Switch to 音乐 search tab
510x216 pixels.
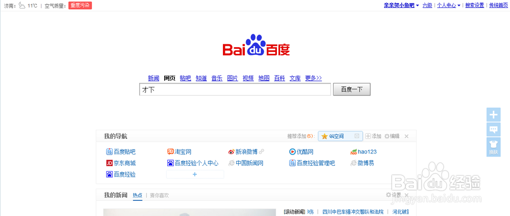217,78
